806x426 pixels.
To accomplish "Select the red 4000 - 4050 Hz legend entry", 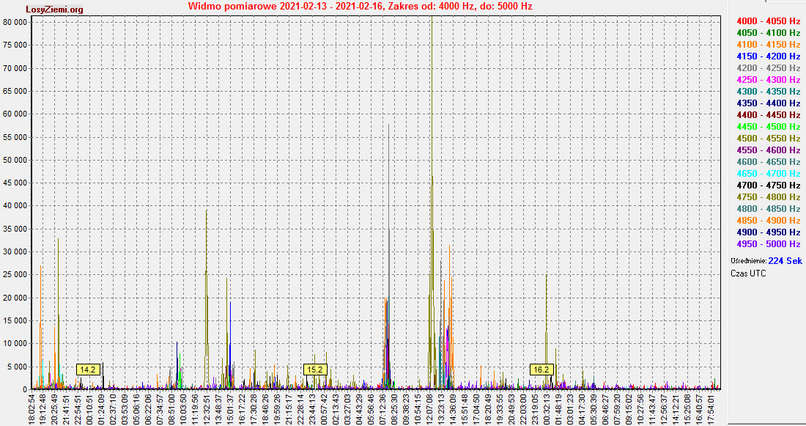I will 768,21.
